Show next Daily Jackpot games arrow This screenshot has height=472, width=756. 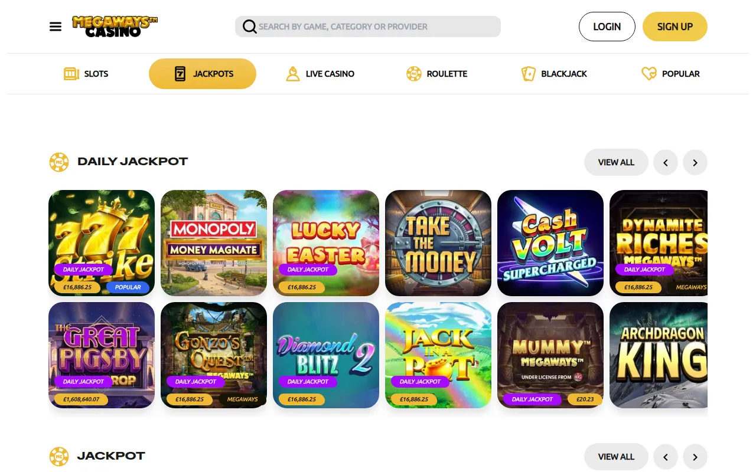[695, 162]
